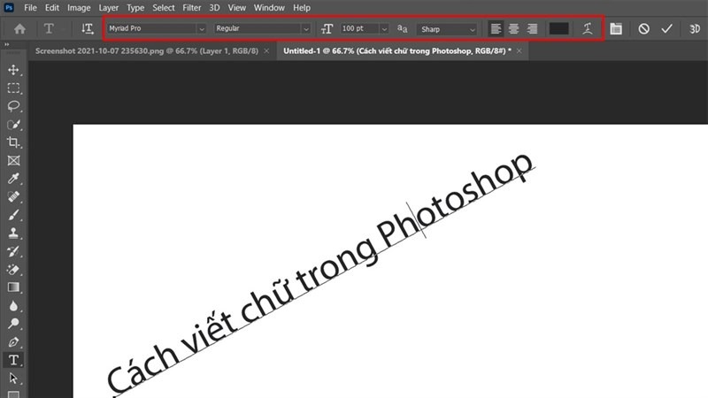The height and width of the screenshot is (398, 708).
Task: Select the Horizontal Type tool in toolbox
Action: tap(13, 360)
